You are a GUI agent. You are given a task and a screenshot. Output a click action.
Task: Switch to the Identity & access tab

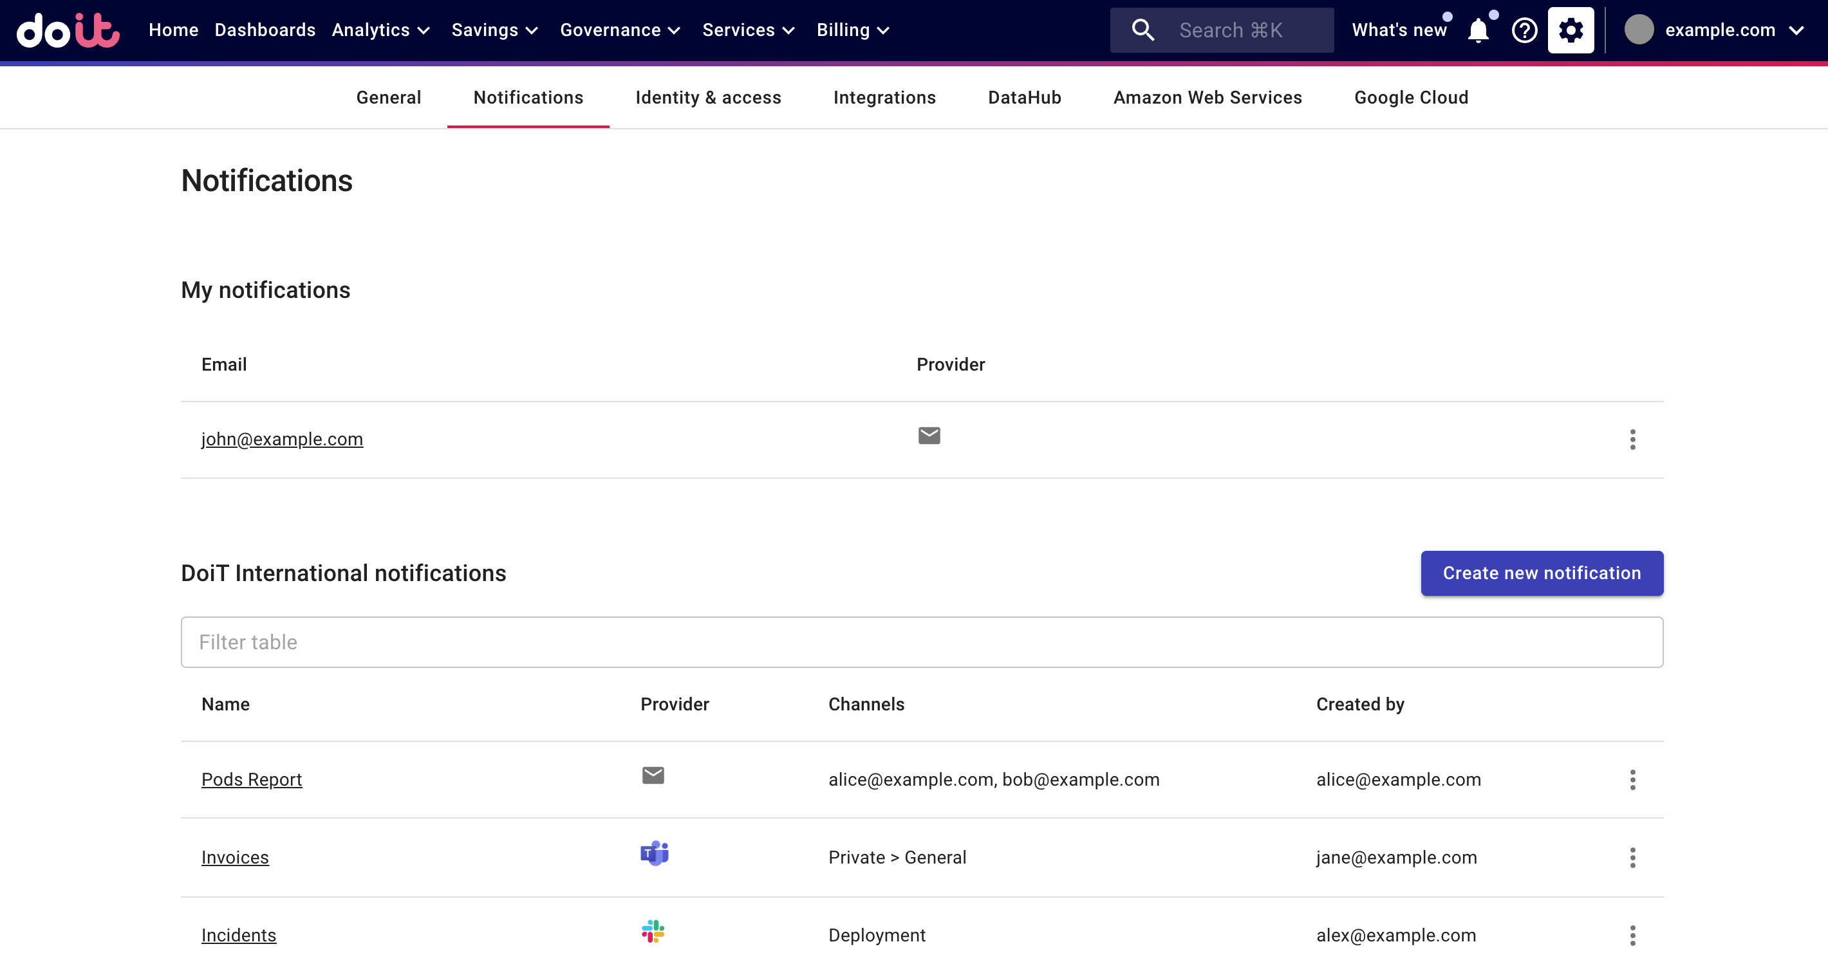pyautogui.click(x=709, y=98)
